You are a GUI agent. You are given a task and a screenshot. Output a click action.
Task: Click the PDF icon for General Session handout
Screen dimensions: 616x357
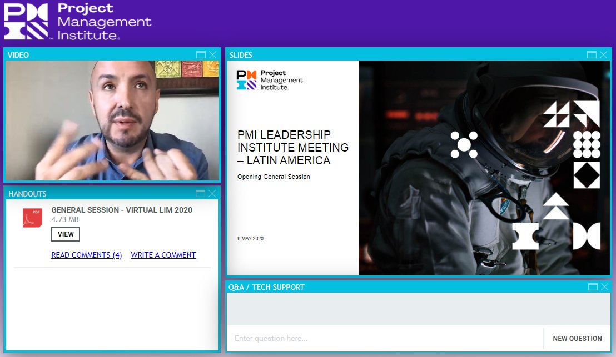(x=32, y=218)
